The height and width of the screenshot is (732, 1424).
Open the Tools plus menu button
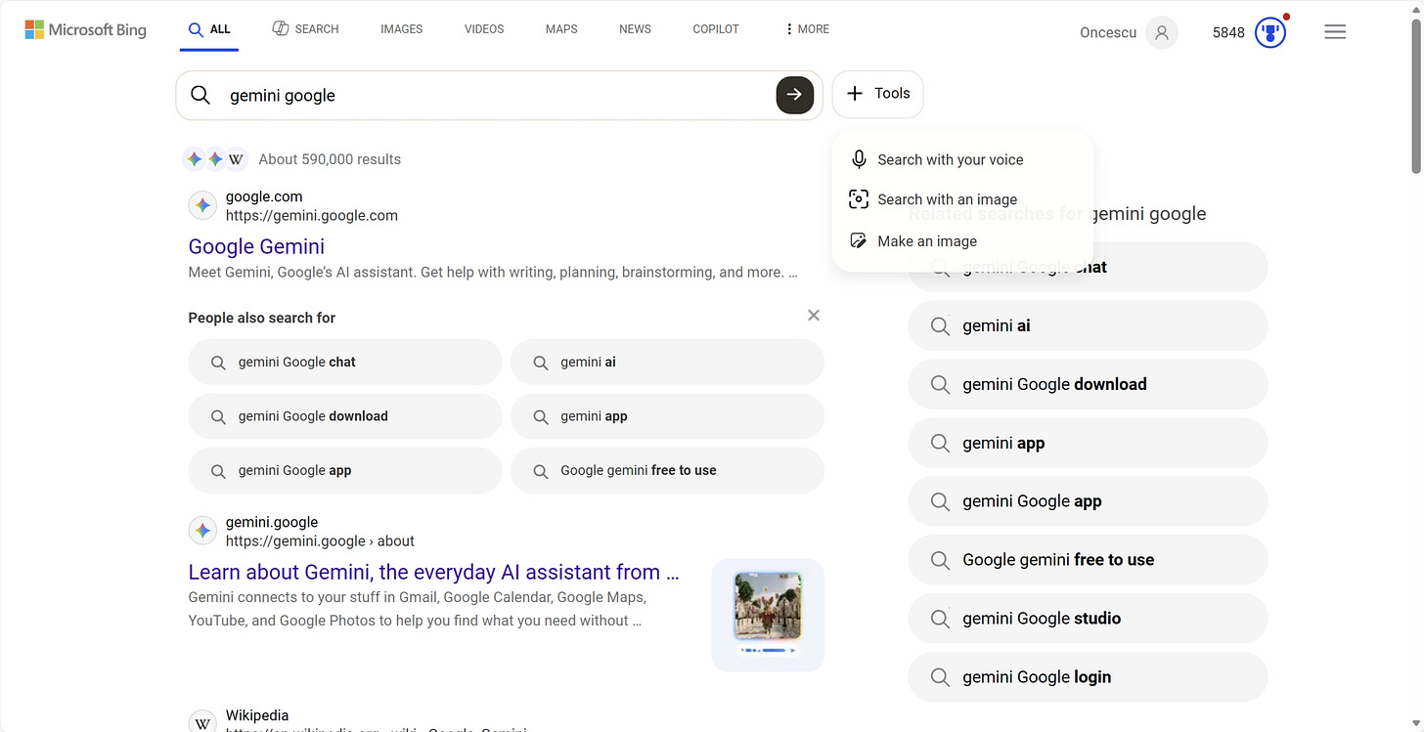(x=877, y=94)
